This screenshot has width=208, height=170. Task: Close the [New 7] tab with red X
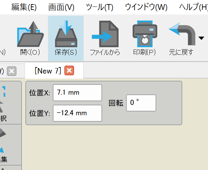tap(69, 71)
